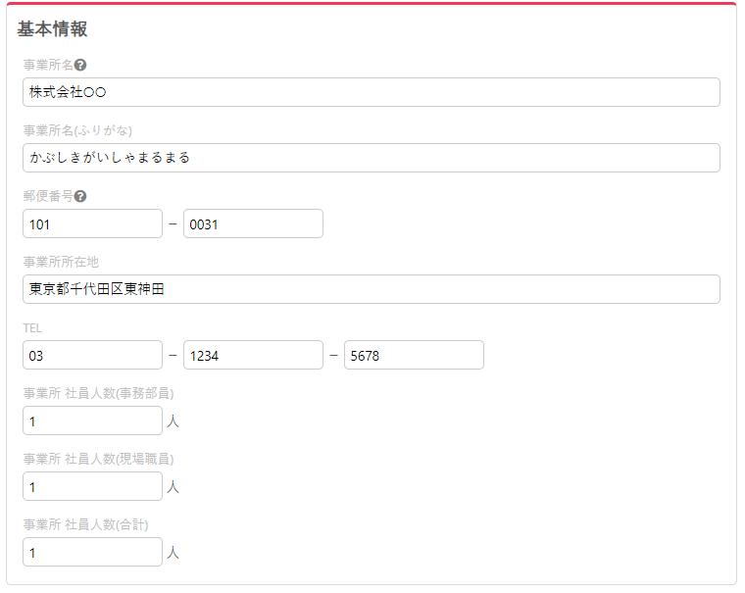Screen dimensions: 745x593
Task: Click the 事業所名(ふりがな) label text
Action: tap(77, 130)
